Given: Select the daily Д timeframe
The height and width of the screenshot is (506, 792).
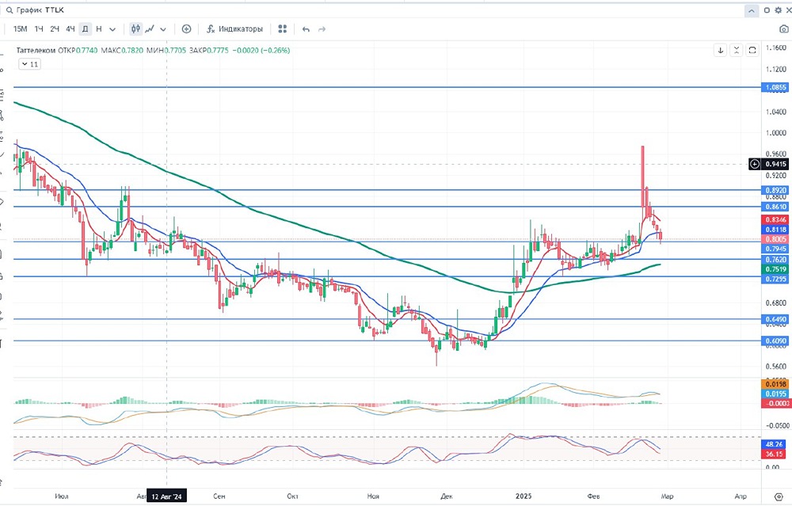Looking at the screenshot, I should [x=86, y=29].
